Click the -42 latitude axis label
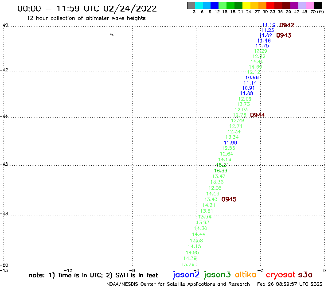Image resolution: width=328 pixels, height=288 pixels. [x=4, y=70]
